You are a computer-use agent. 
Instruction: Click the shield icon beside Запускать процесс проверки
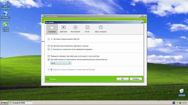[52, 69]
